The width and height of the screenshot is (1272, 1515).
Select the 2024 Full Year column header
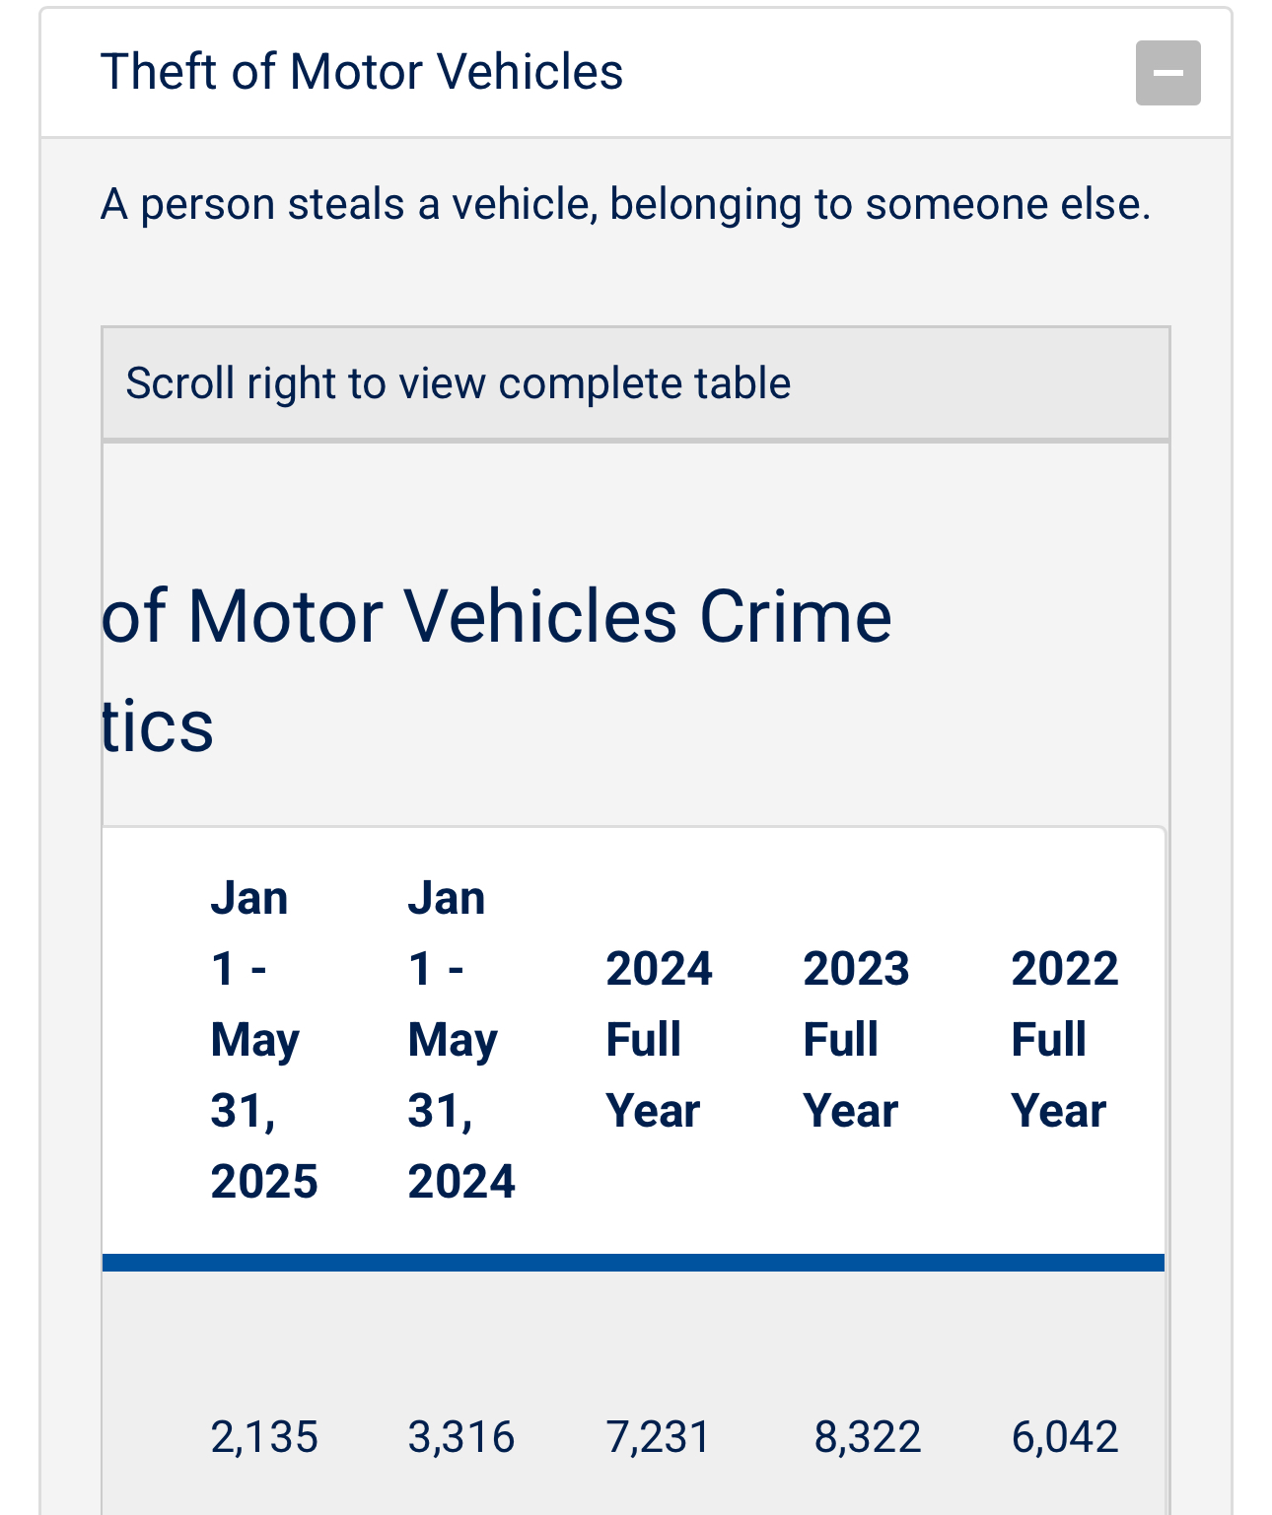tap(659, 1040)
